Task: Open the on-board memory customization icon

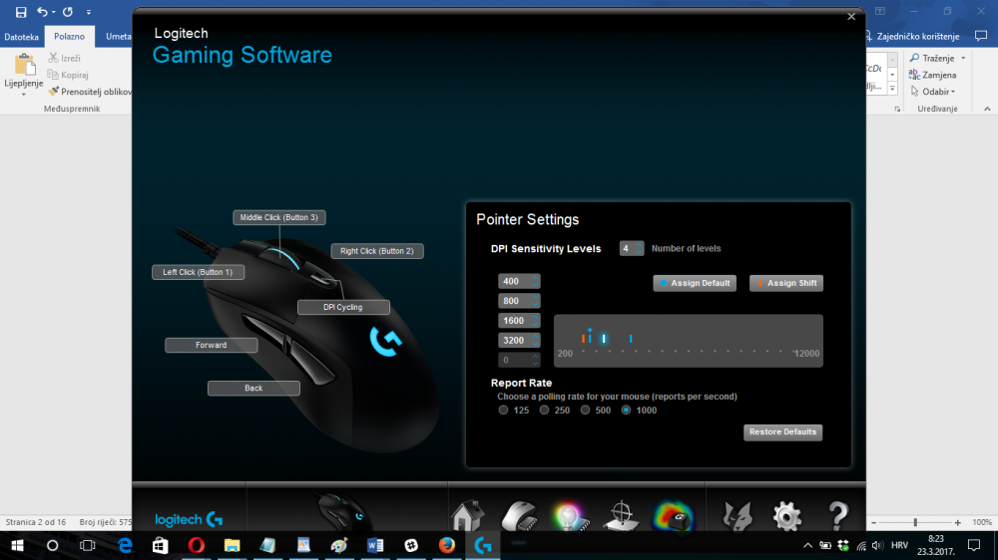Action: (519, 515)
